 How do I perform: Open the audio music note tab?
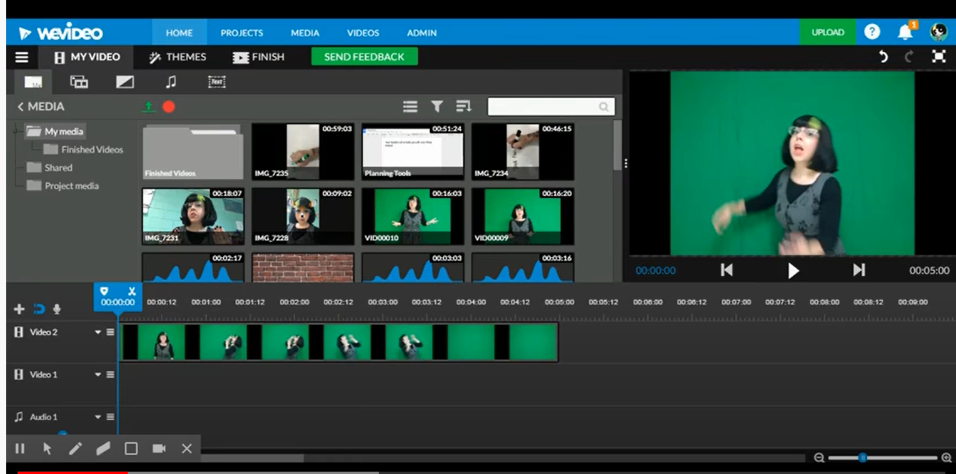(x=171, y=82)
